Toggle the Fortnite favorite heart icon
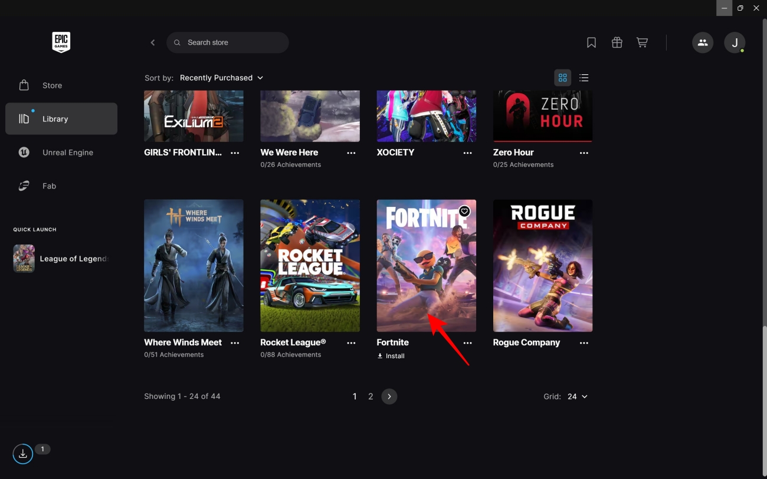 pyautogui.click(x=464, y=211)
